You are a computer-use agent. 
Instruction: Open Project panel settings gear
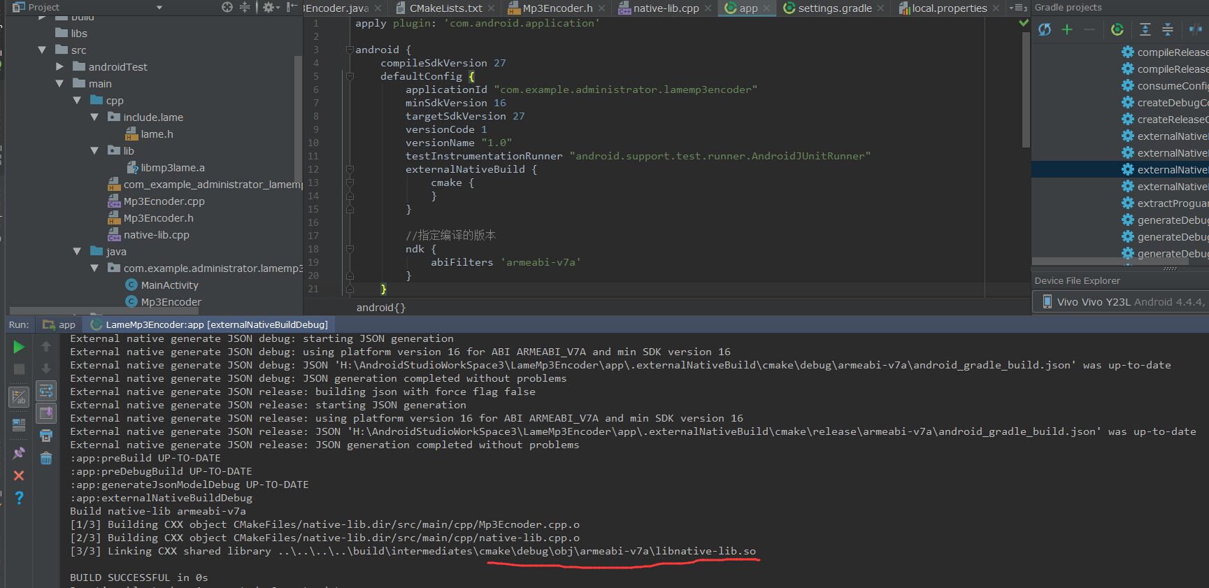tap(270, 7)
